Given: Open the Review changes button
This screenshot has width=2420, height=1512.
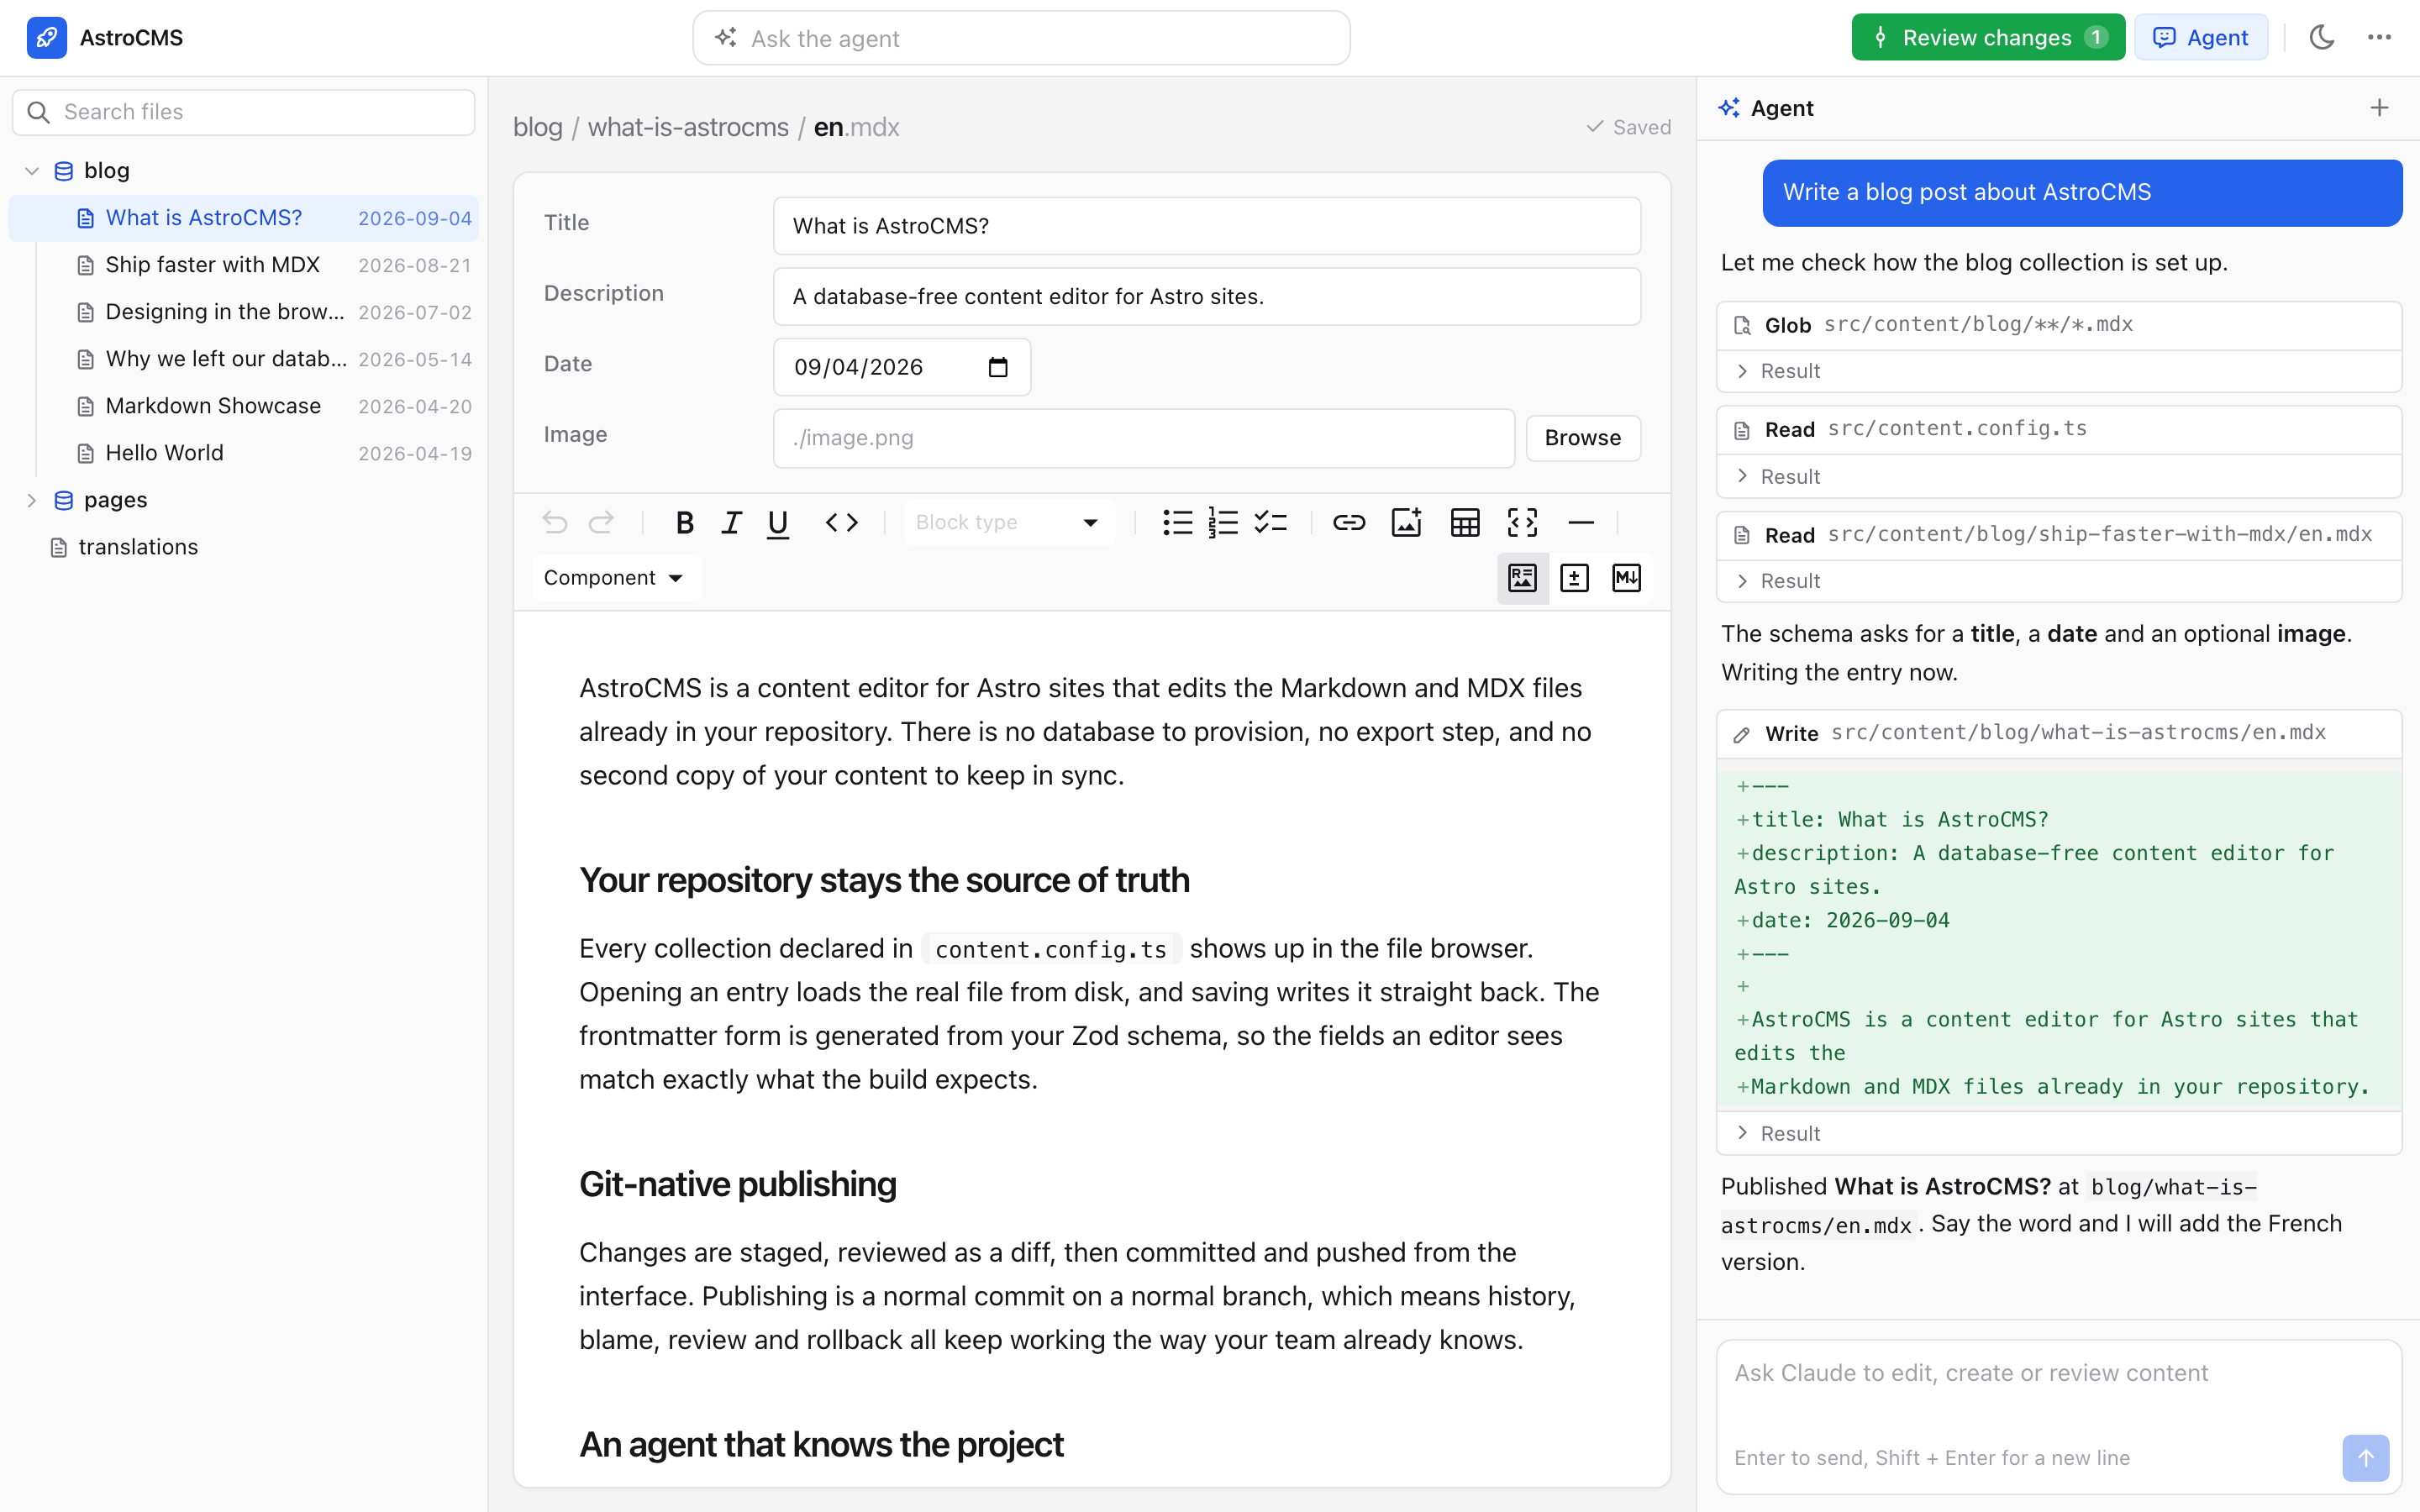Looking at the screenshot, I should tap(1987, 38).
